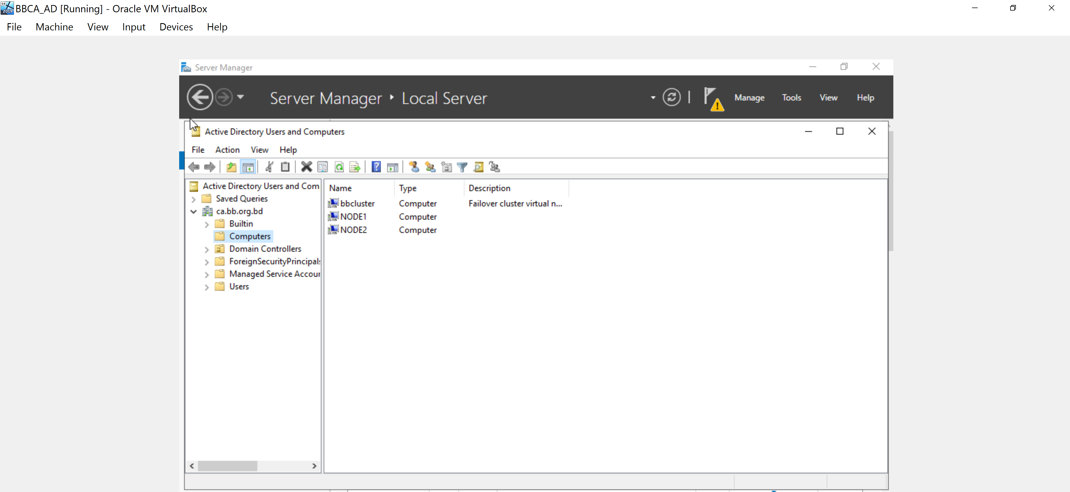Open ADUC File menu

coord(198,150)
